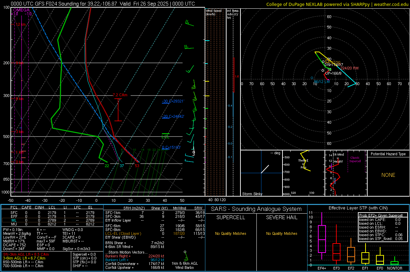
Task: Click the Effective Layer STP (with CIN) title
Action: (x=358, y=208)
